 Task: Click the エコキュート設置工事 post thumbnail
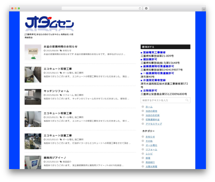33,141
